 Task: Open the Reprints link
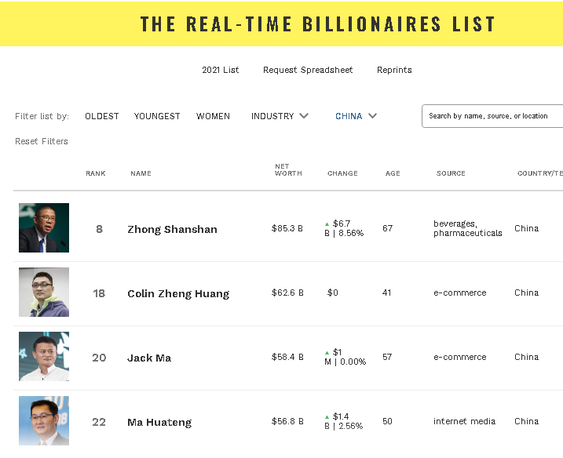point(394,70)
